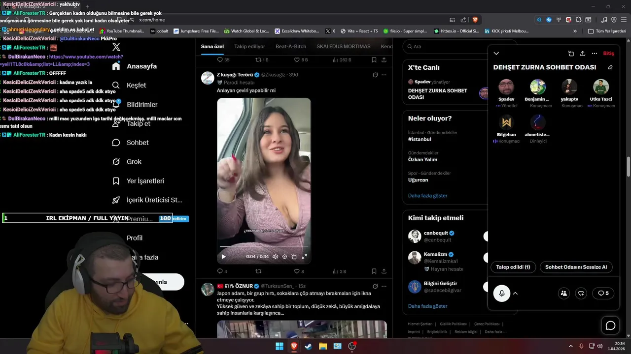631x354 pixels.
Task: Open Bilgehan speaker avatar
Action: click(506, 122)
